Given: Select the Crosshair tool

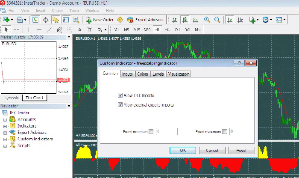Looking at the screenshot, I should (17, 30).
